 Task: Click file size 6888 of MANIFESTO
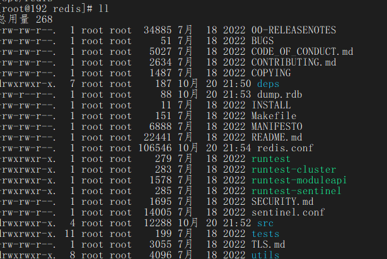(161, 127)
